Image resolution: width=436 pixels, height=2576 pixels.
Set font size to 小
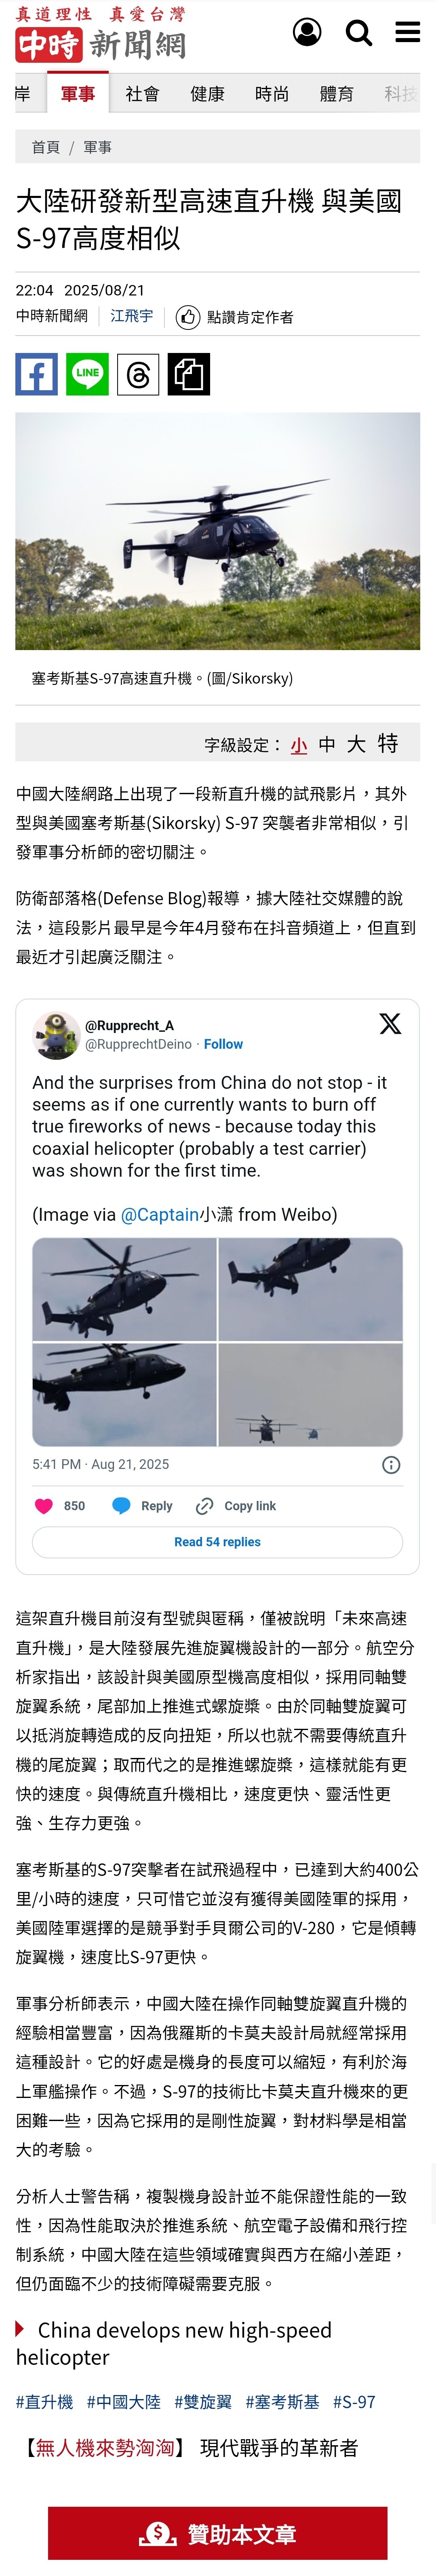click(x=298, y=745)
